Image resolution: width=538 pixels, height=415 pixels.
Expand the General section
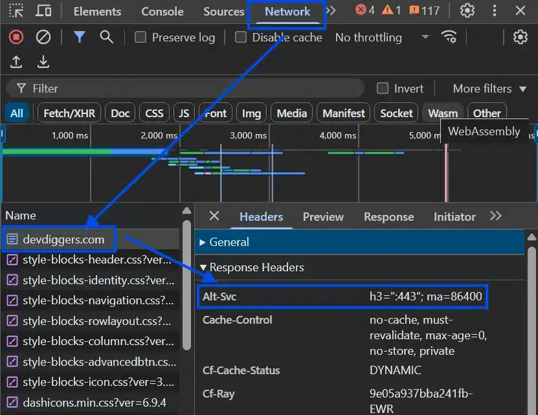[x=359, y=242]
